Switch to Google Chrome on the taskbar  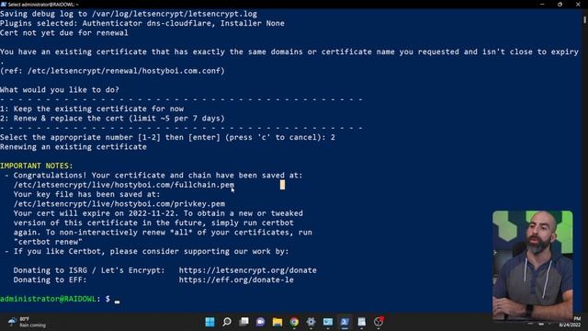click(x=294, y=322)
